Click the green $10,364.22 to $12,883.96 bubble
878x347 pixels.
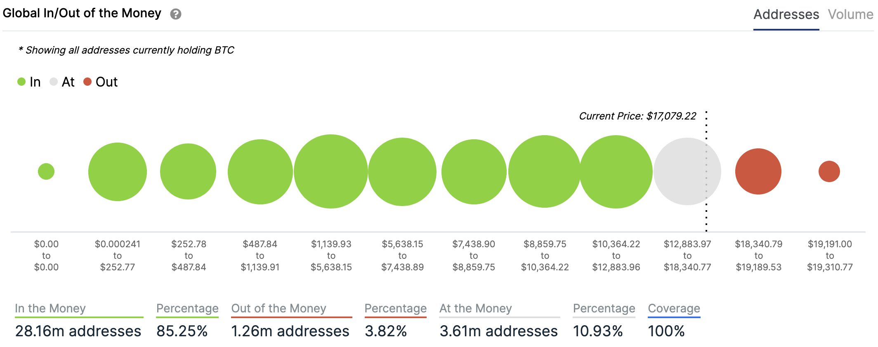616,171
